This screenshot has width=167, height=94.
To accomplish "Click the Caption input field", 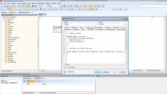I will pyautogui.click(x=80, y=24).
